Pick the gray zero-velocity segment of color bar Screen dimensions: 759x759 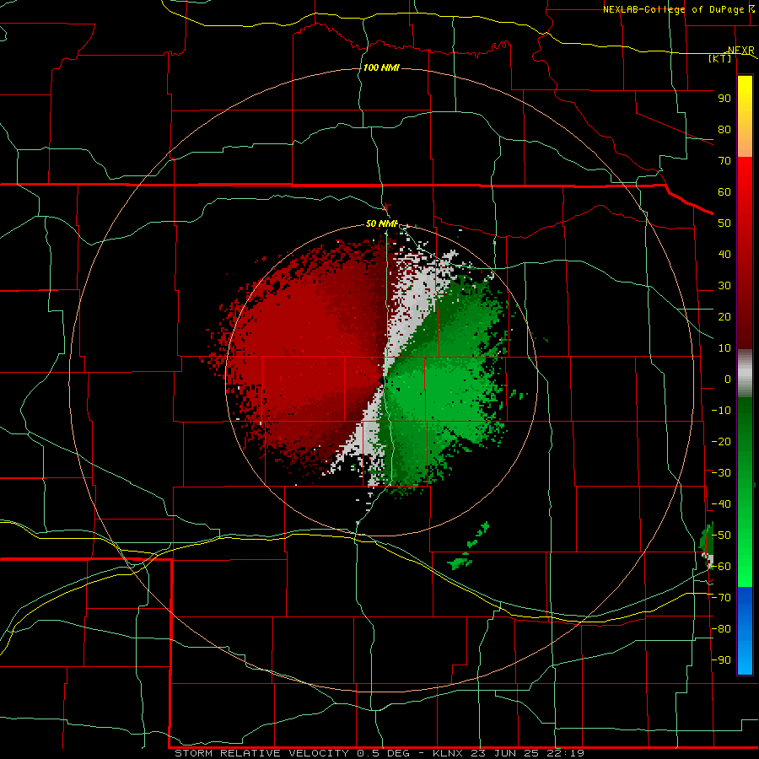coord(745,374)
